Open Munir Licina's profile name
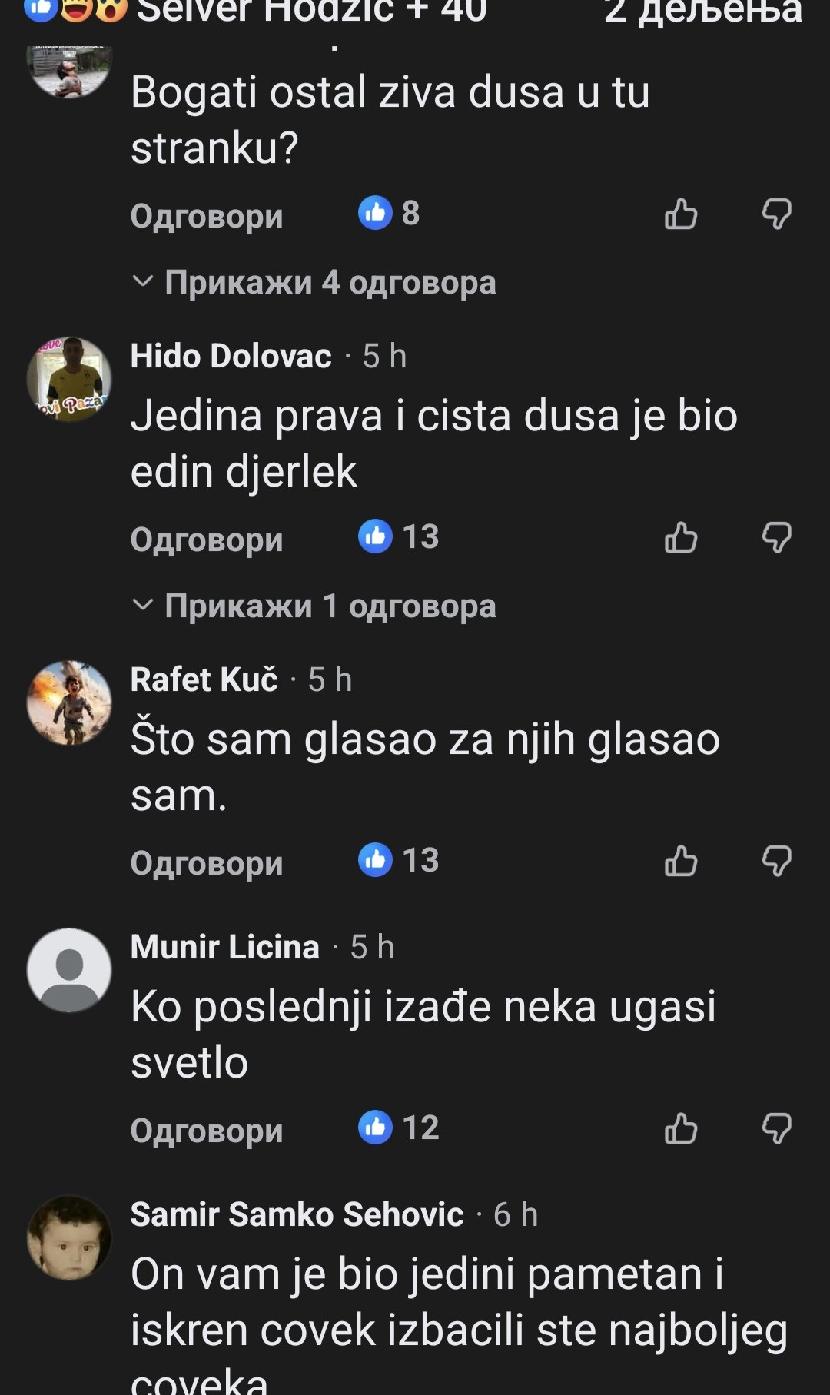Image resolution: width=830 pixels, height=1395 pixels. [x=224, y=947]
